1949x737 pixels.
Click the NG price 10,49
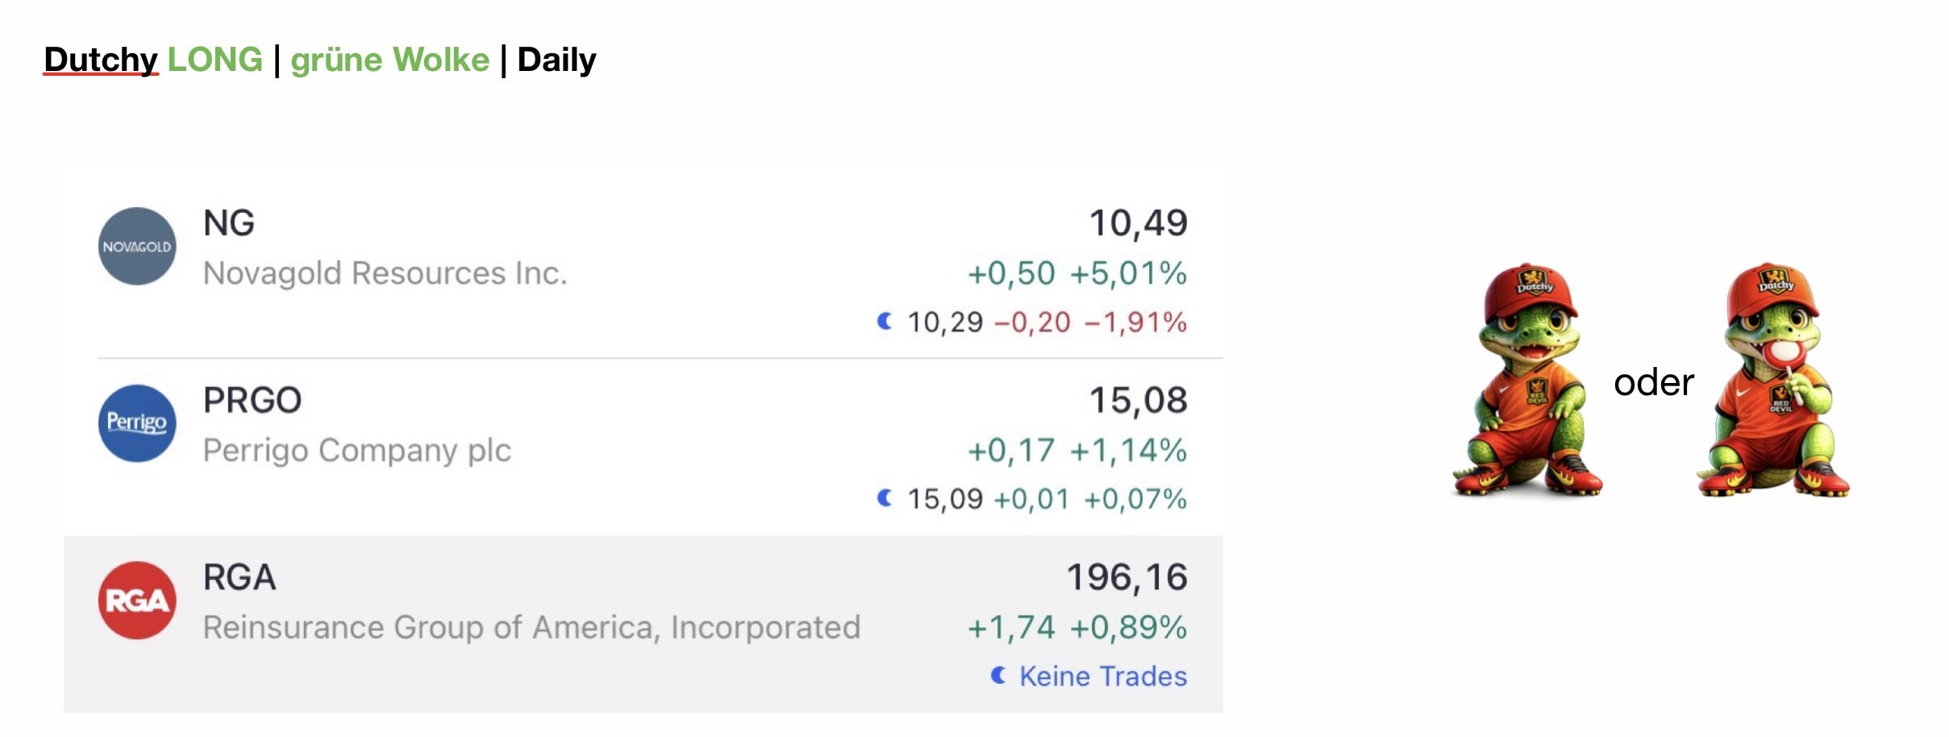[x=1138, y=223]
